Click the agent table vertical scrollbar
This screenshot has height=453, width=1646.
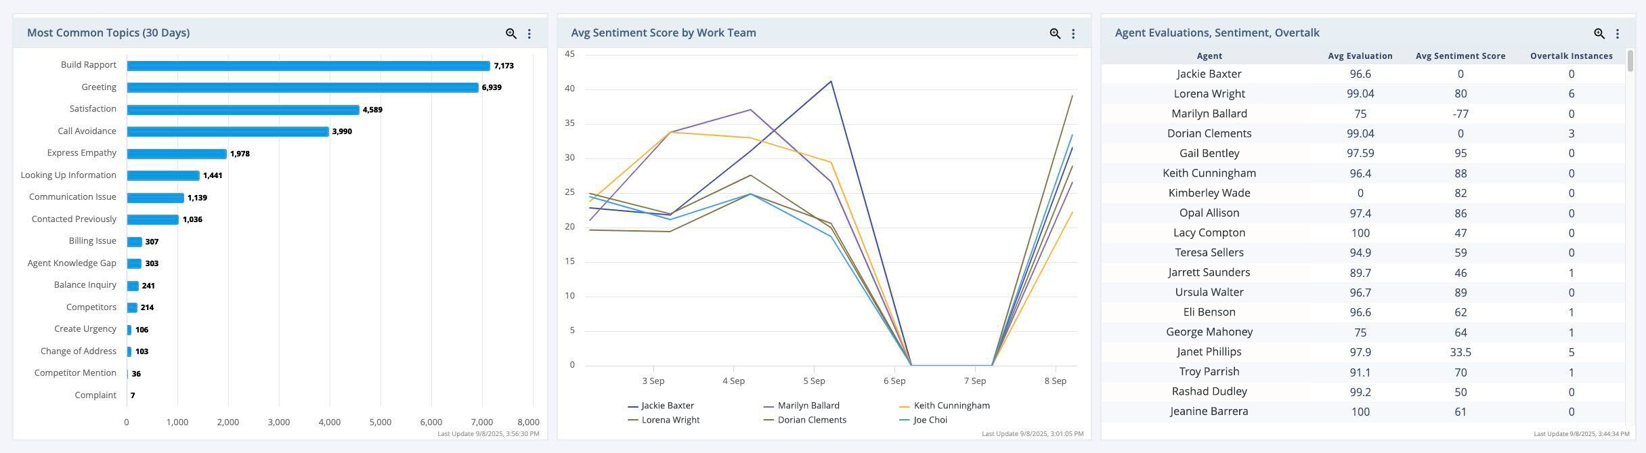pyautogui.click(x=1630, y=60)
